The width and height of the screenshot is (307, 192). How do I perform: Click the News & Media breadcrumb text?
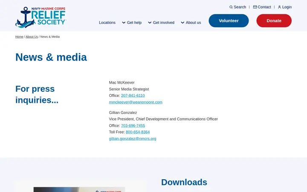[50, 37]
